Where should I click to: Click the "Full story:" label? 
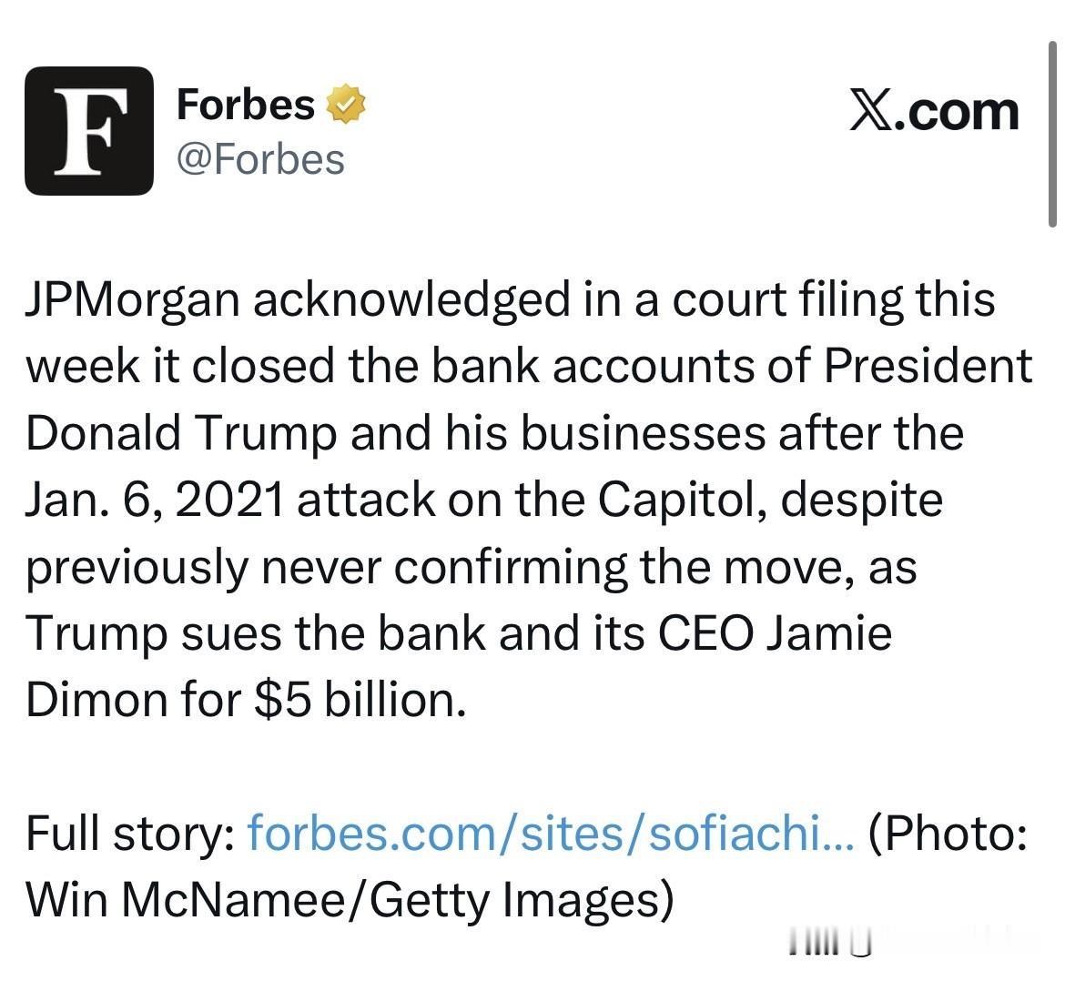click(132, 833)
